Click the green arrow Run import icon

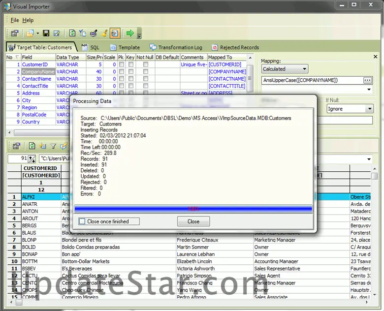129,33
